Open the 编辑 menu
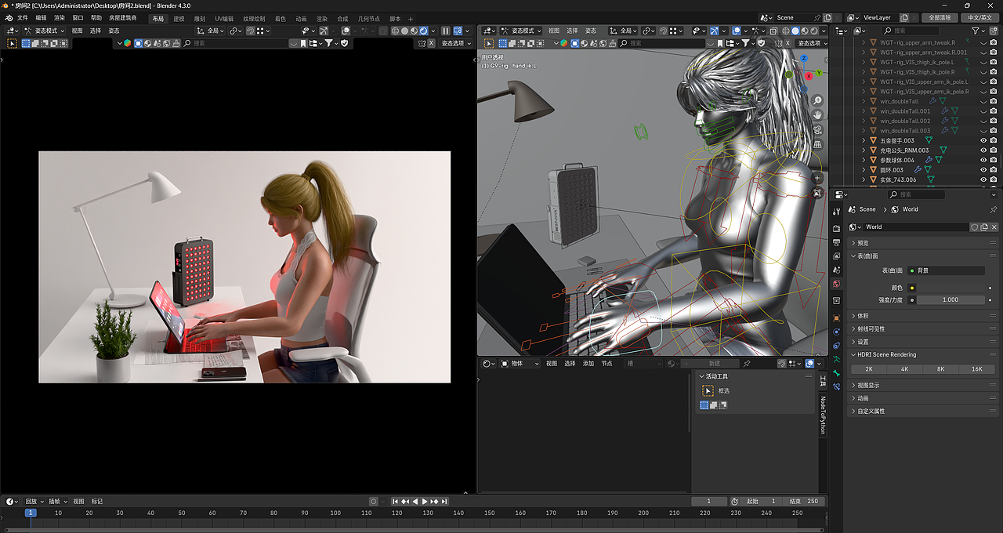This screenshot has width=1003, height=533. pyautogui.click(x=41, y=17)
